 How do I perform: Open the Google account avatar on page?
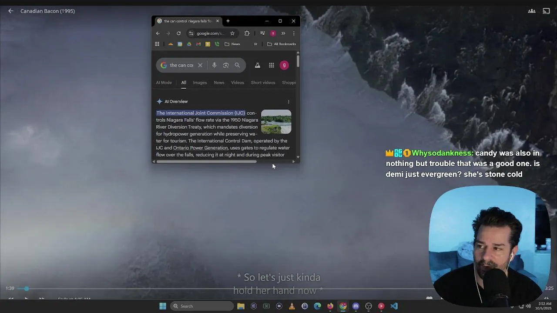[x=284, y=65]
